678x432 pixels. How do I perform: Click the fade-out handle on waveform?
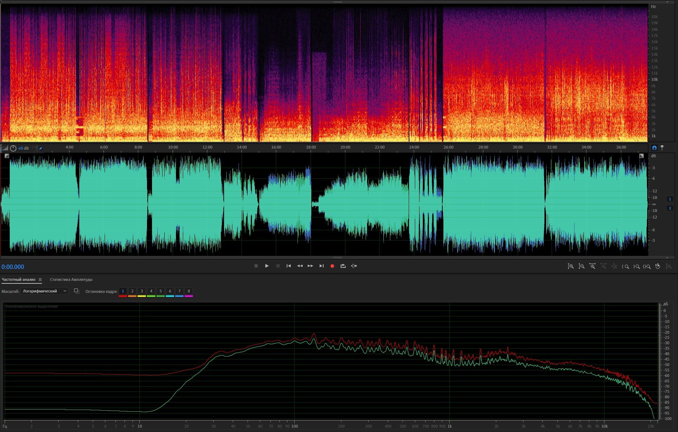coord(641,156)
